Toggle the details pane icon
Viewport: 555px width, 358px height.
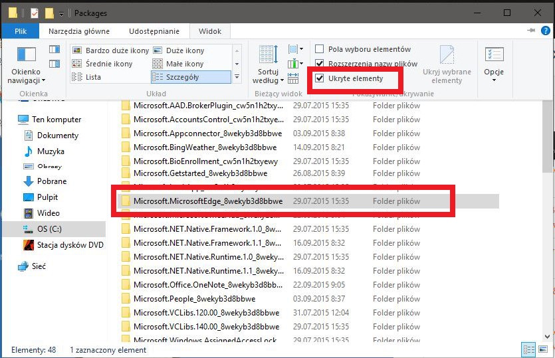[55, 64]
